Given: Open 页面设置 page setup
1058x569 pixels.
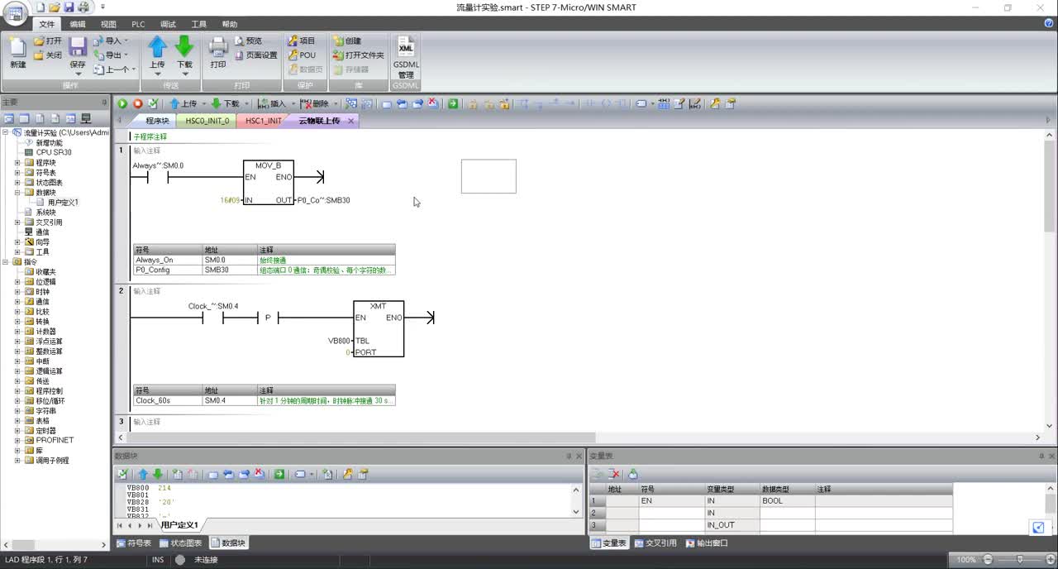Looking at the screenshot, I should pos(255,55).
